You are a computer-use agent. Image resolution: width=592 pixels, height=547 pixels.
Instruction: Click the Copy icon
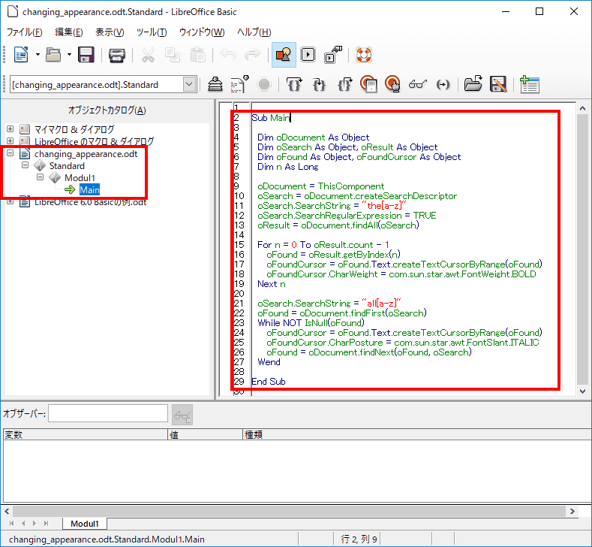point(173,55)
